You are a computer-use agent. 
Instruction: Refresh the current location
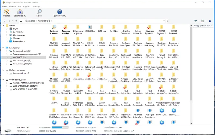tap(167, 21)
